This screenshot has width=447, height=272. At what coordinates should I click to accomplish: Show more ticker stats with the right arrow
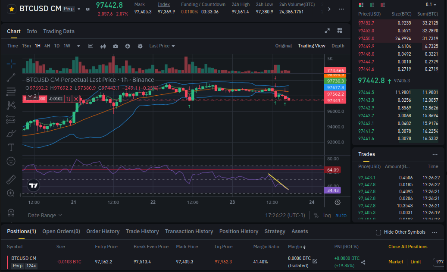[x=329, y=9]
